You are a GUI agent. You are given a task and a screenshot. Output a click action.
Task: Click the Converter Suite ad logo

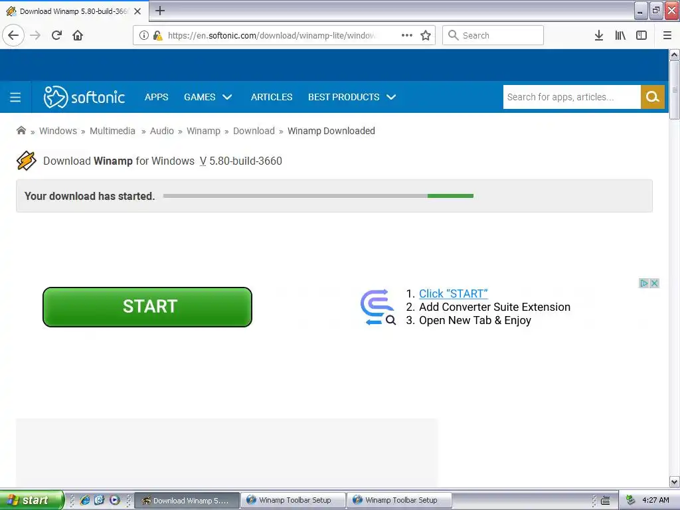pyautogui.click(x=378, y=307)
